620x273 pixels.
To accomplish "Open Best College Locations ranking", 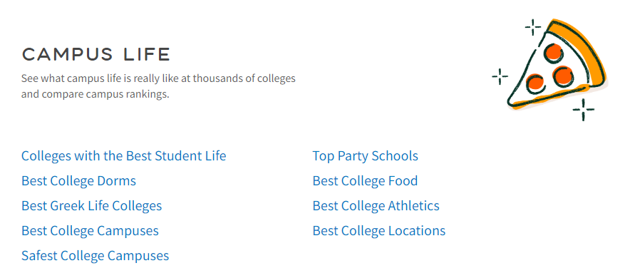I will (379, 231).
